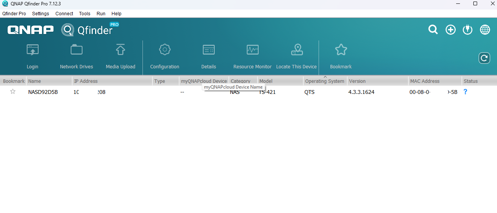Click the plus circle icon in header
Image resolution: width=497 pixels, height=213 pixels.
pyautogui.click(x=451, y=30)
